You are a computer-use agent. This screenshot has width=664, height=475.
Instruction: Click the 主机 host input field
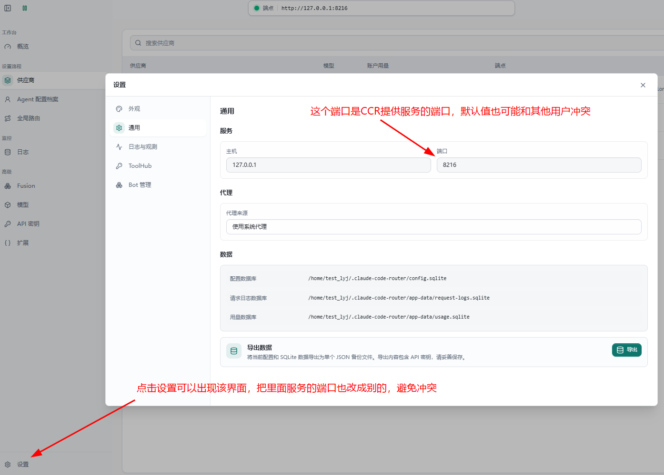coord(328,165)
